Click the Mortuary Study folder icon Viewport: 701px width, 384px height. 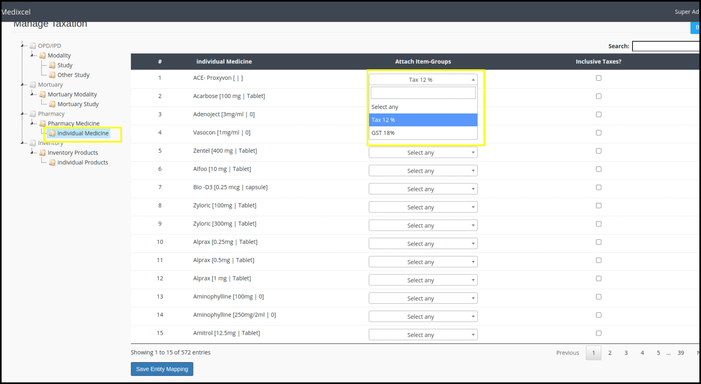point(52,104)
